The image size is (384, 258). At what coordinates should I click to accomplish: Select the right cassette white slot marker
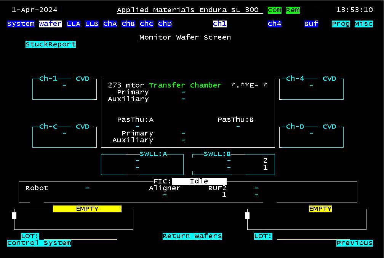coord(247,216)
